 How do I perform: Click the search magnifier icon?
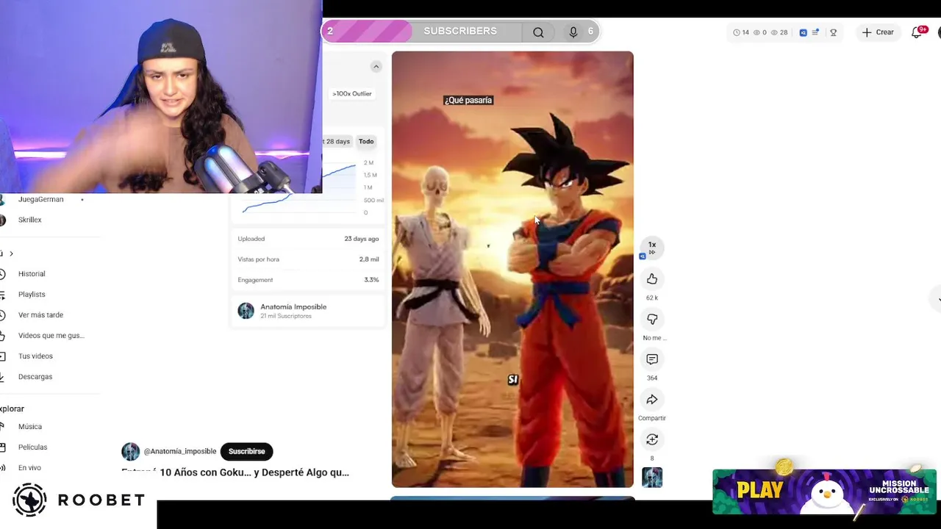[x=538, y=32]
